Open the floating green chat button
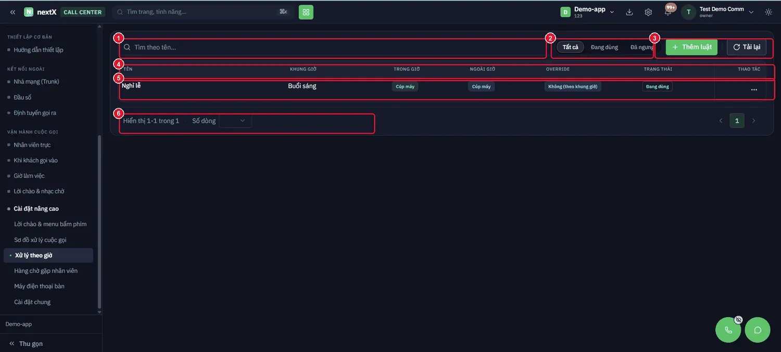 (x=758, y=330)
